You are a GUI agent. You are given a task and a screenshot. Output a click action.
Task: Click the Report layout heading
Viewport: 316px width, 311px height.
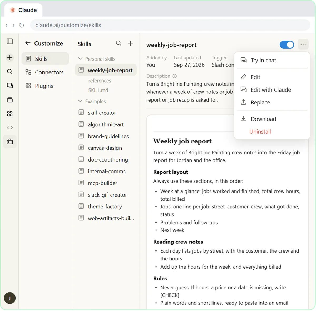click(x=171, y=172)
